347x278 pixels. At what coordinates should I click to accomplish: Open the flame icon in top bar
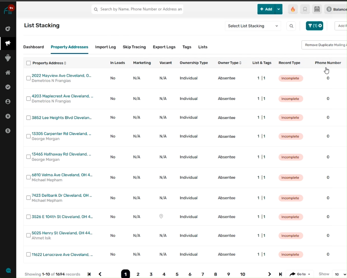point(293,9)
